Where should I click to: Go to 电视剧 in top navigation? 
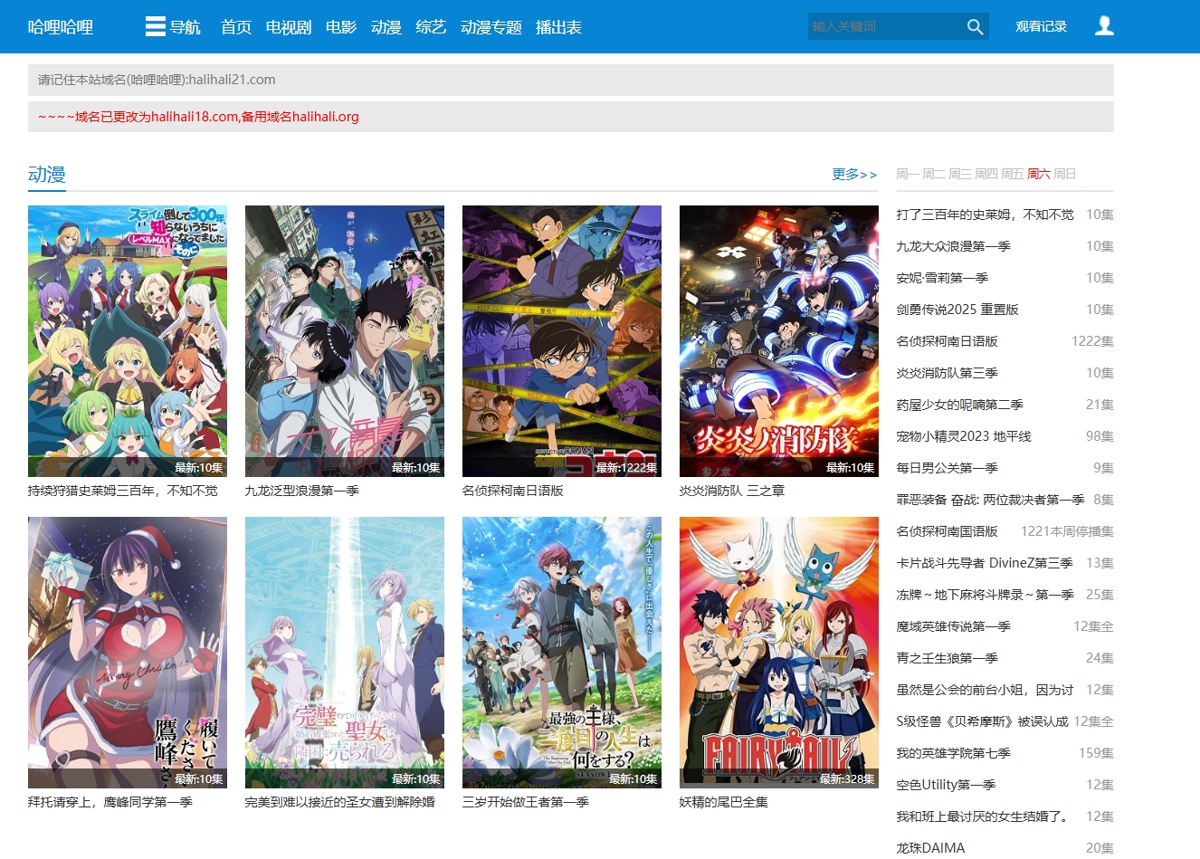(289, 27)
